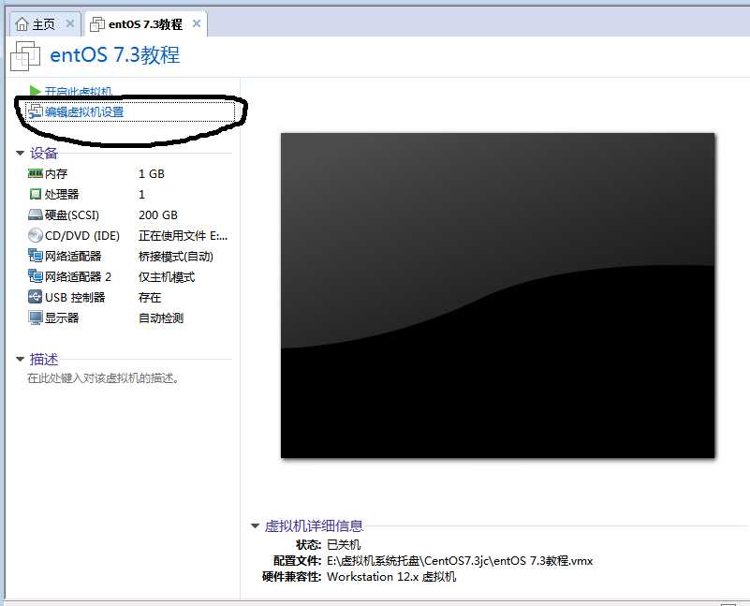Screen dimensions: 750x606
Task: Click the green play icon to power on
Action: [35, 91]
